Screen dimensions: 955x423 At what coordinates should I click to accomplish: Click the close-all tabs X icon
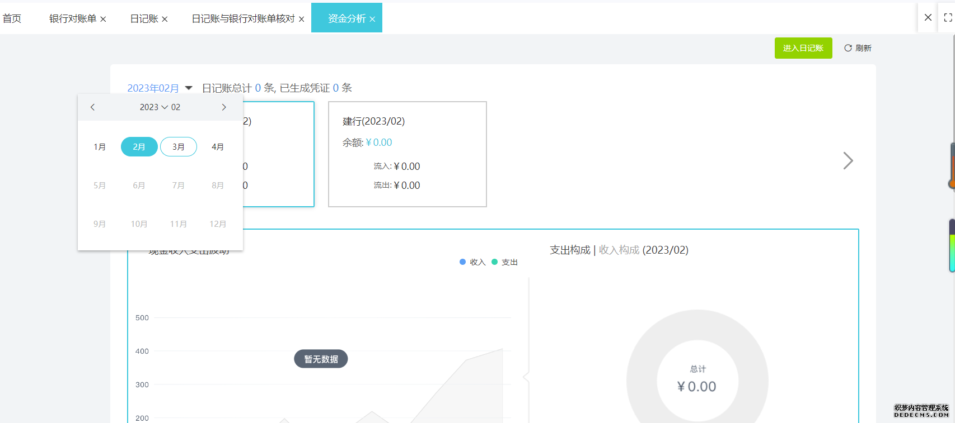coord(928,17)
